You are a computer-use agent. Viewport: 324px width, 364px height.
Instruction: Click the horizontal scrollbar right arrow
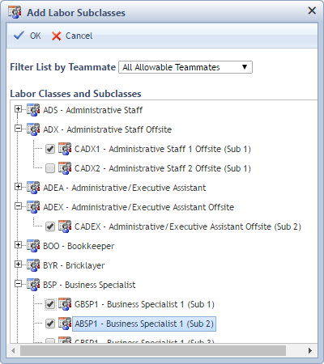coord(310,350)
